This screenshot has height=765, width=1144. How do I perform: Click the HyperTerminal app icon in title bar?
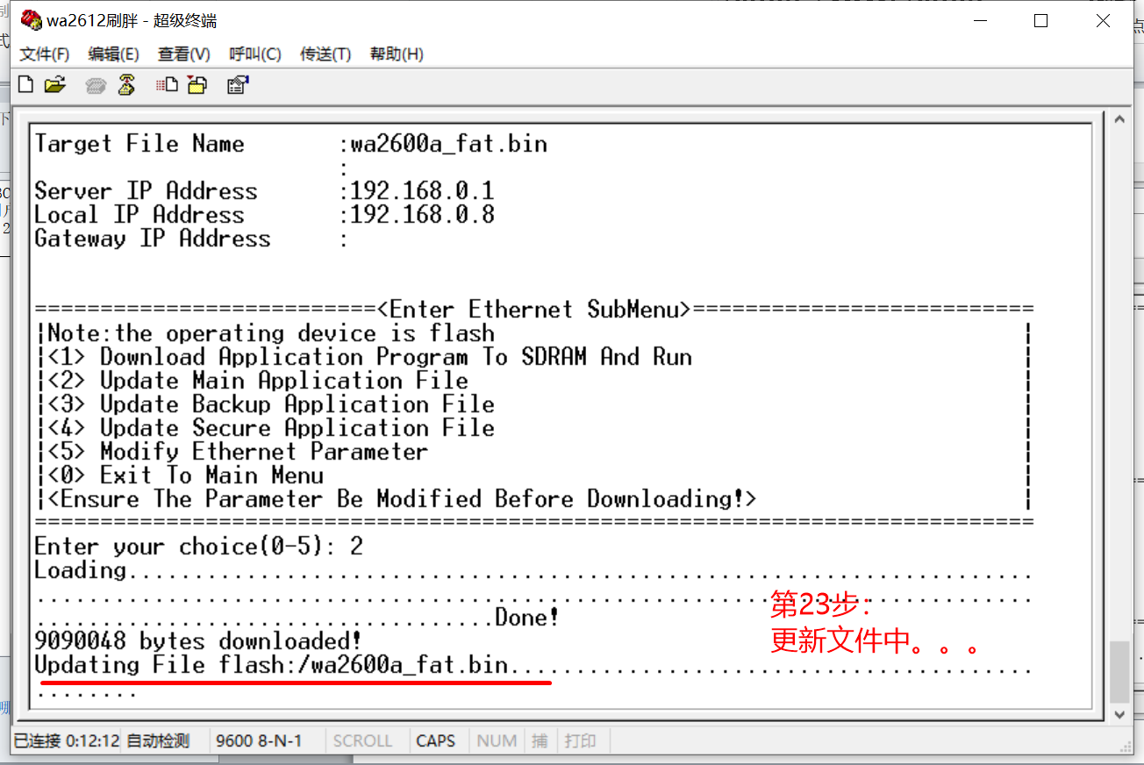(31, 19)
